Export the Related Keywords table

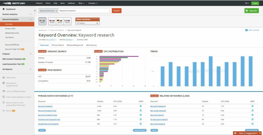[154, 130]
